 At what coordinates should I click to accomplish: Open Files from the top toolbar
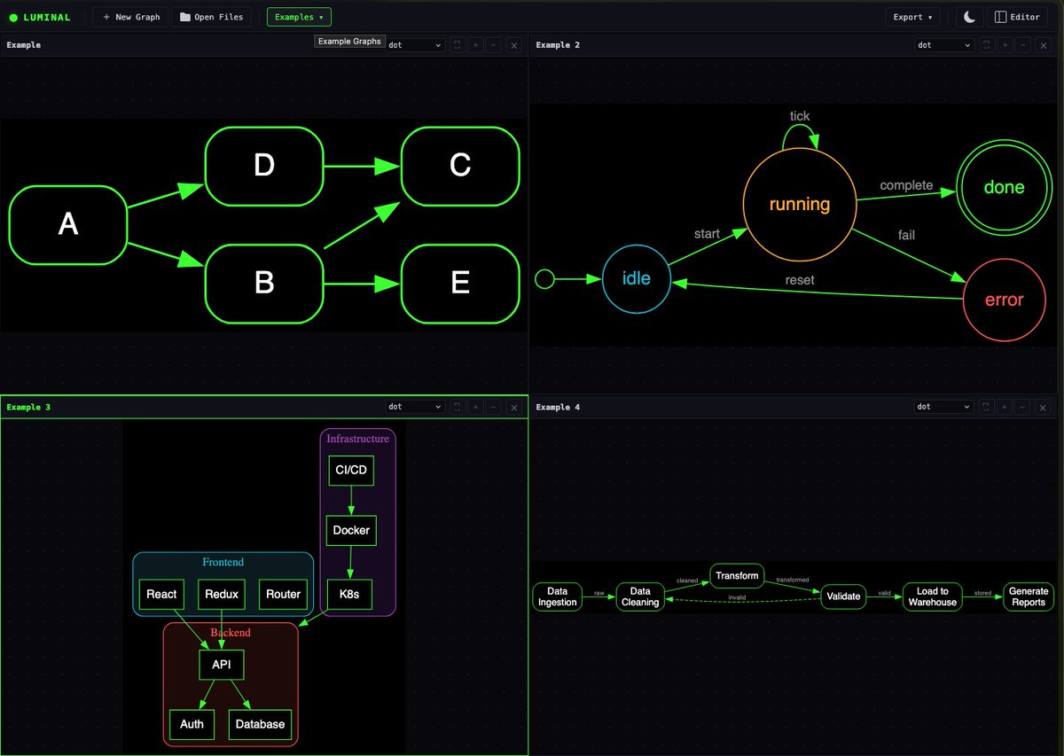212,17
